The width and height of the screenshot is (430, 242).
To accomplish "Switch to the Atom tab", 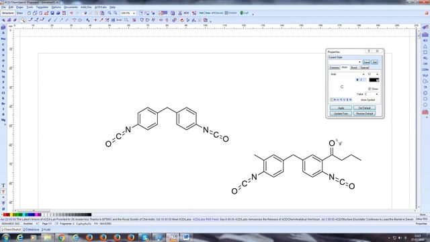I will pyautogui.click(x=345, y=67).
